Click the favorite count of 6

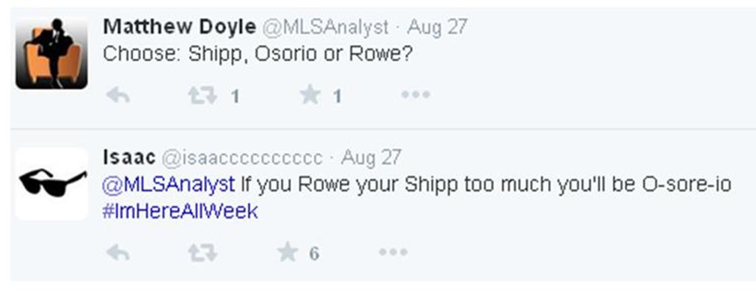[x=314, y=254]
